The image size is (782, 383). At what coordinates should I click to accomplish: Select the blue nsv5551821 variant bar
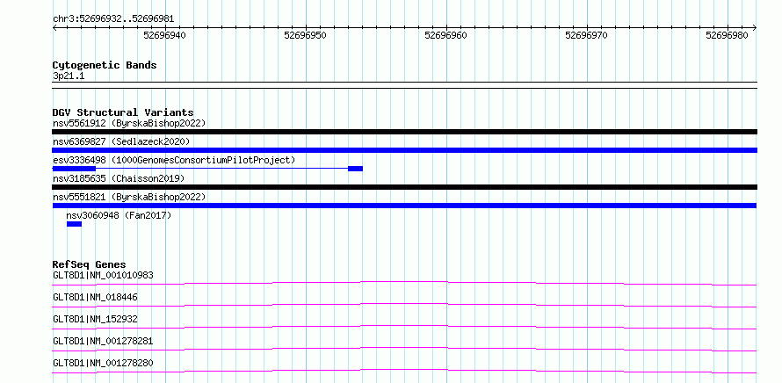(404, 206)
